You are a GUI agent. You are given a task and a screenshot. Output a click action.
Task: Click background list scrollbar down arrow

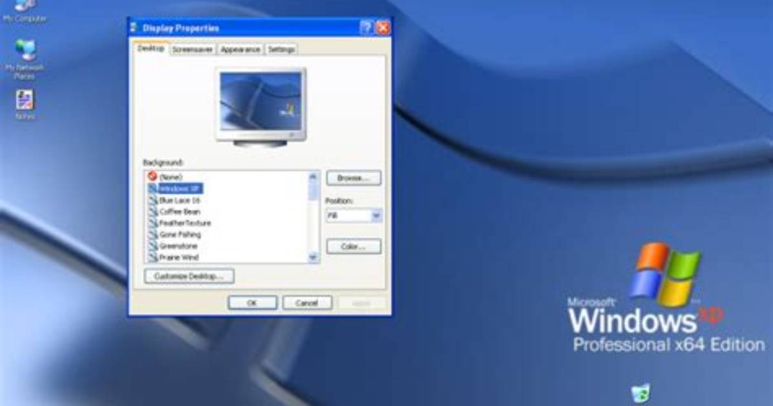coord(313,257)
